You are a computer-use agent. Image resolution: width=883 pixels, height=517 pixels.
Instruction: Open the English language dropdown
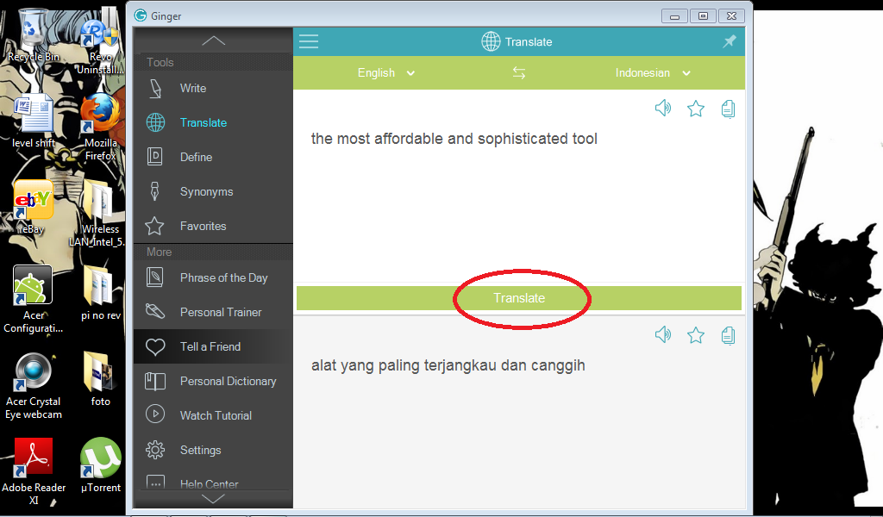pos(385,73)
